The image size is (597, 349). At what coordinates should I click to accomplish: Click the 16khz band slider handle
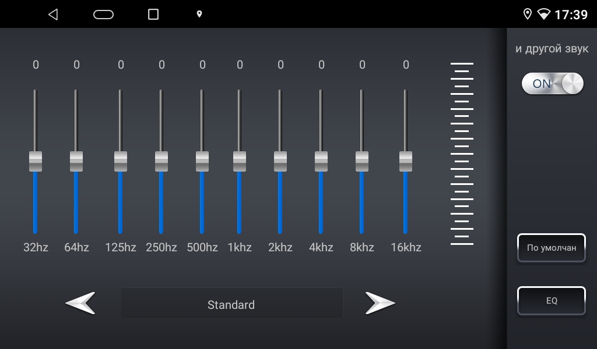406,161
